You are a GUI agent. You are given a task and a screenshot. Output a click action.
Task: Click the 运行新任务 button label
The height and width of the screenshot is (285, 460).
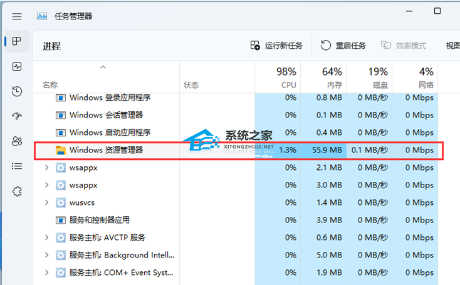[x=283, y=46]
